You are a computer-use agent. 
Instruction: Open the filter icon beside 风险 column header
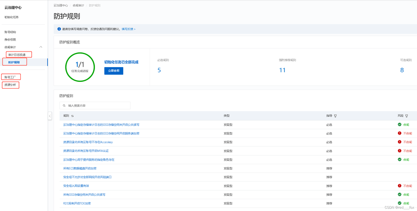pos(406,116)
